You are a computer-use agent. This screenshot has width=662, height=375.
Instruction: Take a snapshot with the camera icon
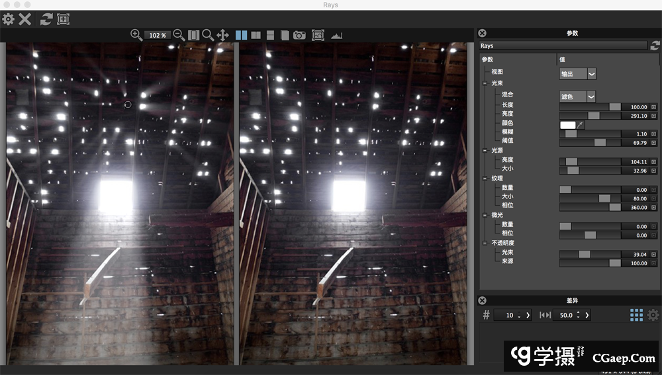[300, 35]
